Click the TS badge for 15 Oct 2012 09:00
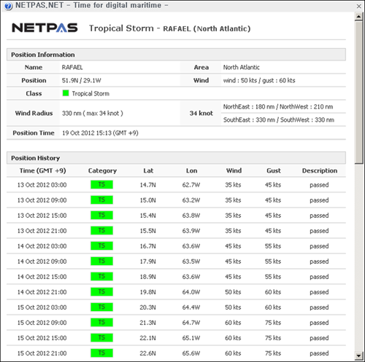Image resolution: width=365 pixels, height=362 pixels. [x=101, y=323]
